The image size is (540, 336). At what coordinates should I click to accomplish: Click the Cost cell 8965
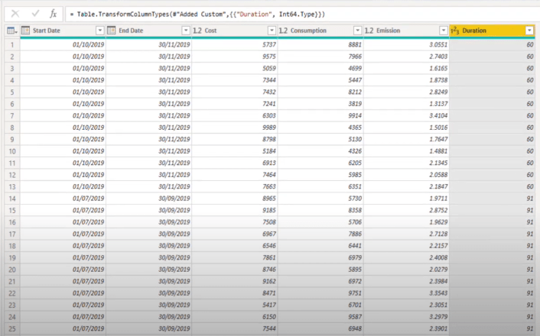point(235,199)
